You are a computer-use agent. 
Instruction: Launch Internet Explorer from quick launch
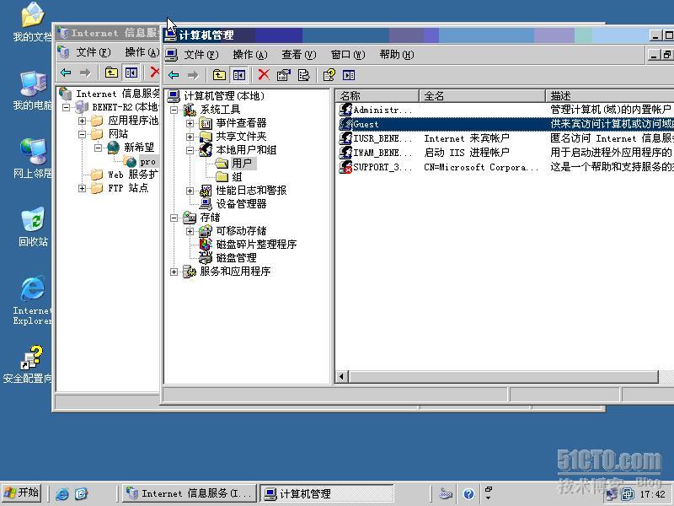(x=62, y=493)
